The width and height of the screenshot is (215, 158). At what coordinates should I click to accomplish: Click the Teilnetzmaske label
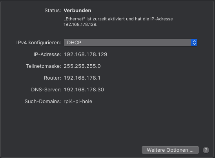[x=44, y=66]
